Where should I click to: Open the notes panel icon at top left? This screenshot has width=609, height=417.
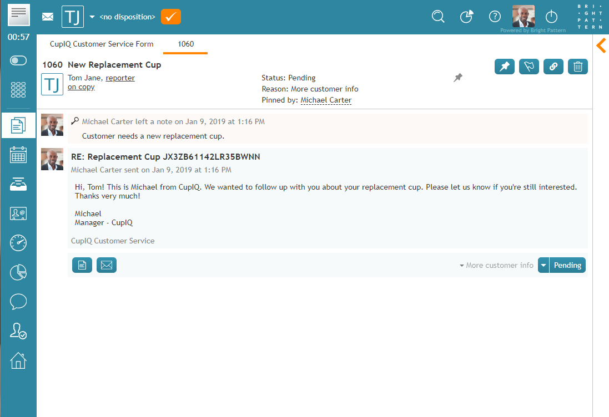(x=19, y=15)
